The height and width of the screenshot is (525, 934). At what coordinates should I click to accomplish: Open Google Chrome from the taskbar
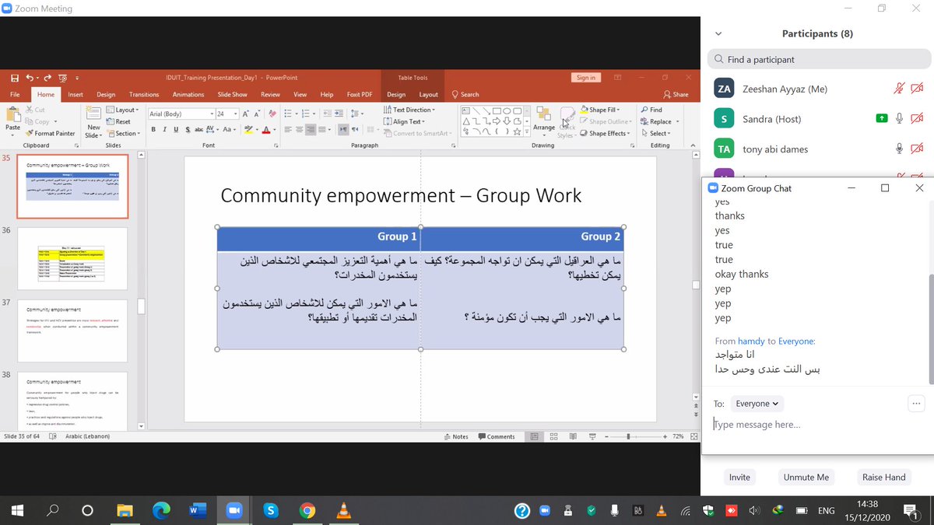click(307, 511)
